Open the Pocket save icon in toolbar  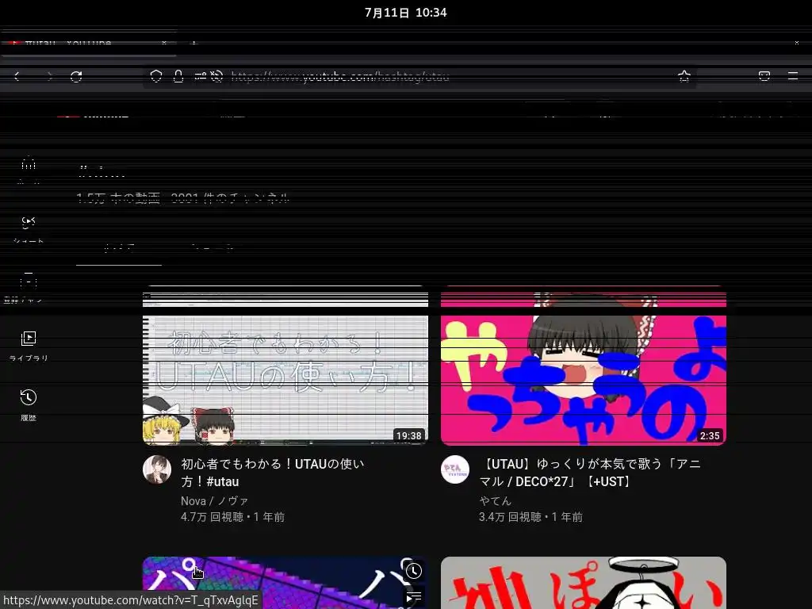pos(764,77)
